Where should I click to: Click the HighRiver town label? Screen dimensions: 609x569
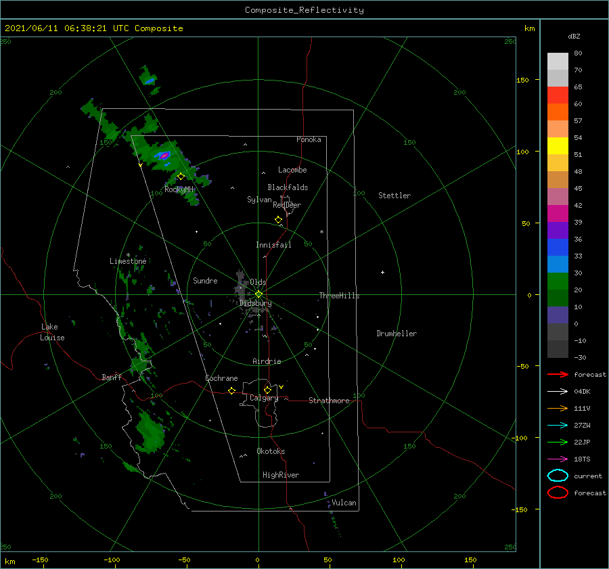click(280, 475)
